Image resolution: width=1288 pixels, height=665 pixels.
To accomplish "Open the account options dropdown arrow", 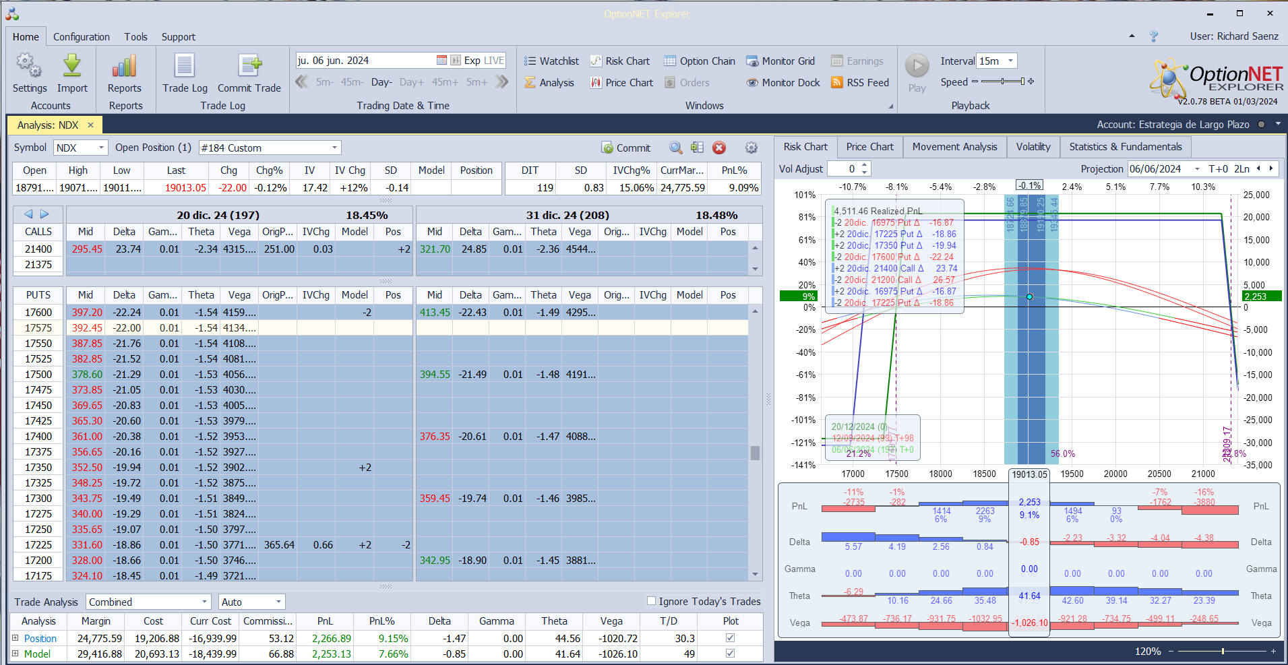I will click(1278, 124).
